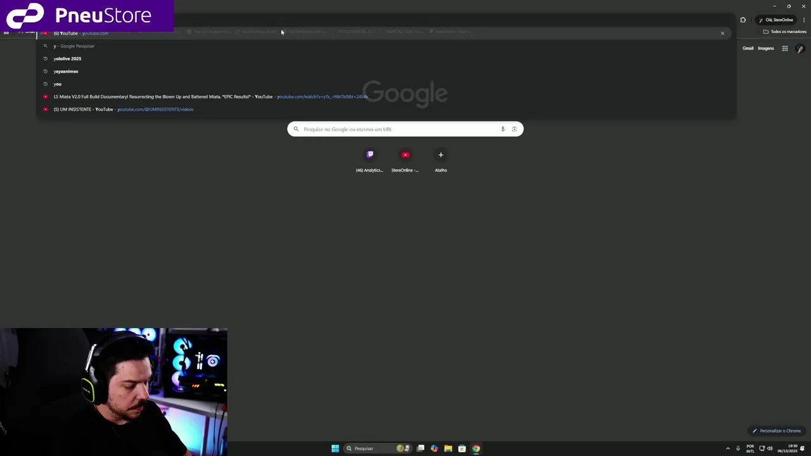
Task: Open the 'Todos os marcadores' bookmarks folder
Action: click(x=784, y=32)
